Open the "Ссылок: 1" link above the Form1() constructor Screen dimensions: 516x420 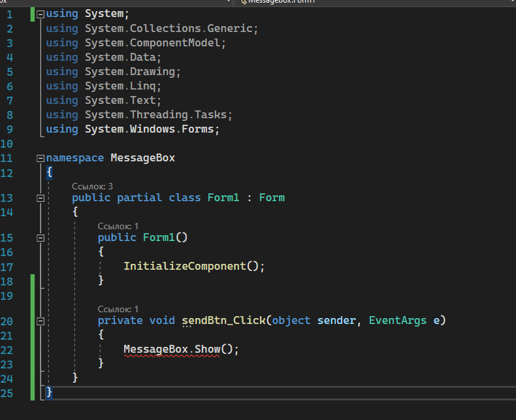118,226
